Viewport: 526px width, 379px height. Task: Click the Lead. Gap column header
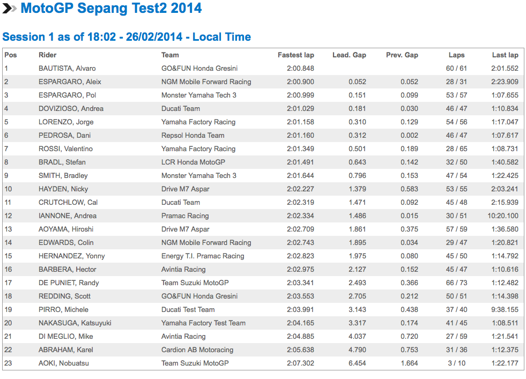tap(349, 55)
